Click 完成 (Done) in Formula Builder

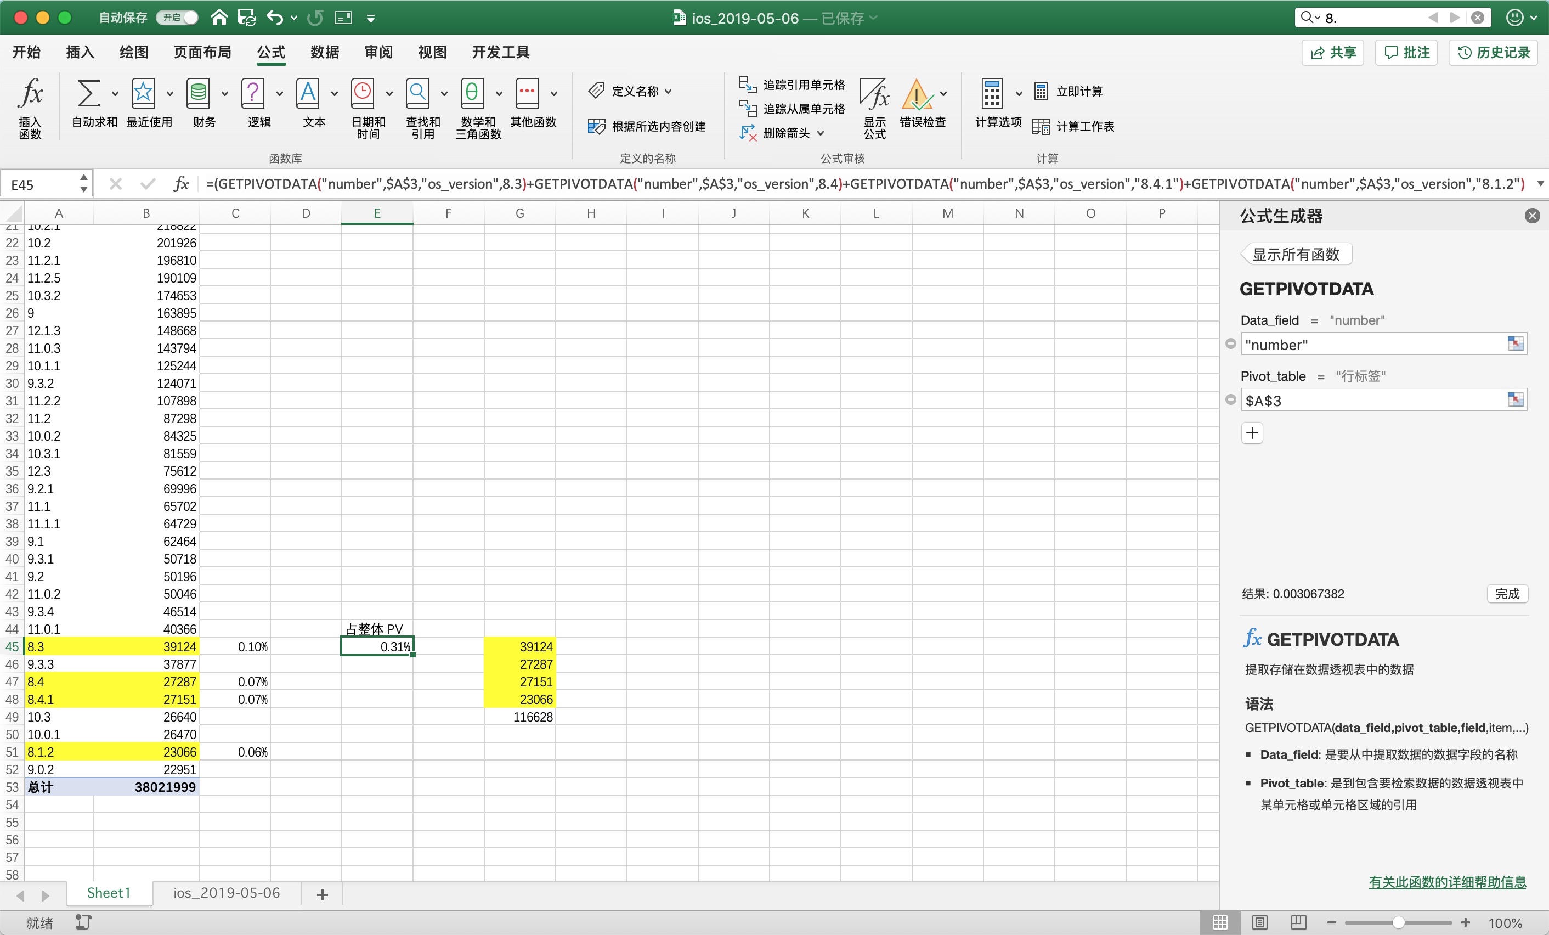1507,594
